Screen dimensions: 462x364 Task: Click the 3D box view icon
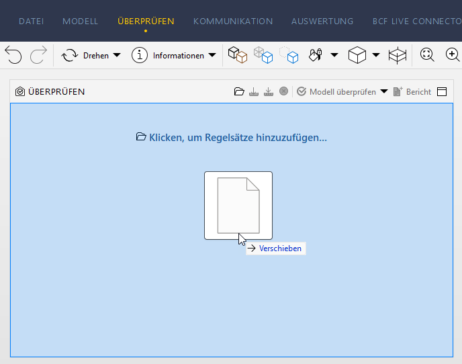pyautogui.click(x=357, y=55)
